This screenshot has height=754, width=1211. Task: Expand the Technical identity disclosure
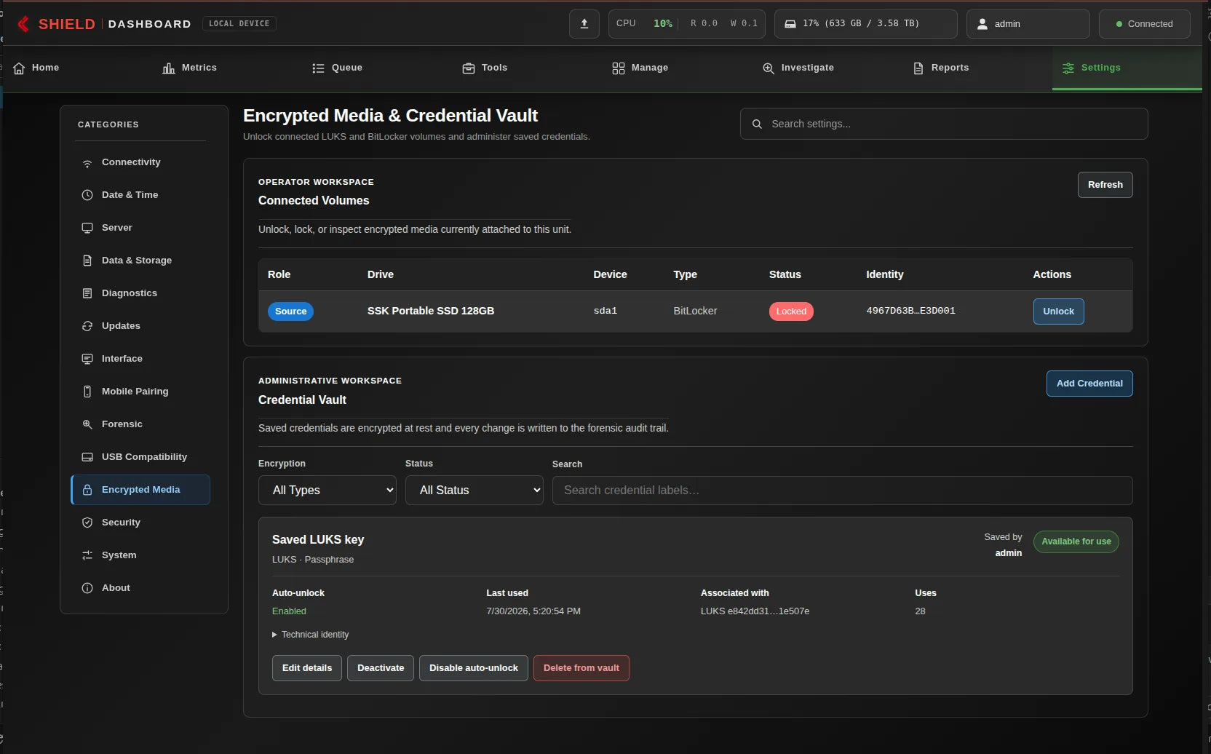(x=311, y=635)
